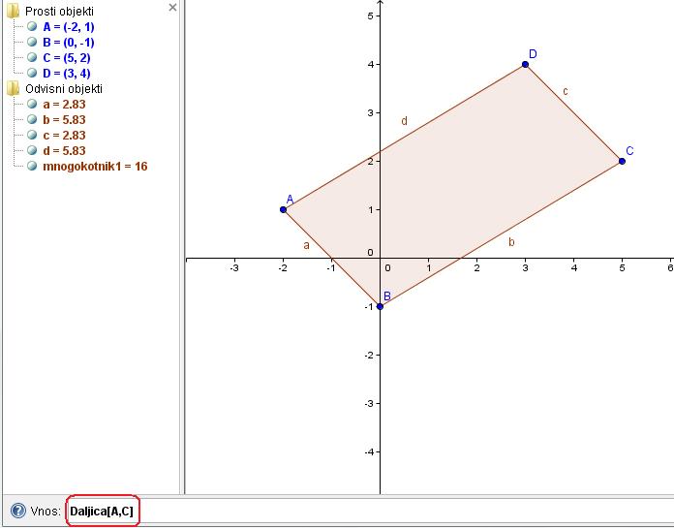
Task: Toggle visibility bullet of mnogokotnik1
Action: click(33, 167)
